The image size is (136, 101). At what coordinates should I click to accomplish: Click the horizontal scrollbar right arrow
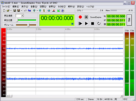pos(122,96)
